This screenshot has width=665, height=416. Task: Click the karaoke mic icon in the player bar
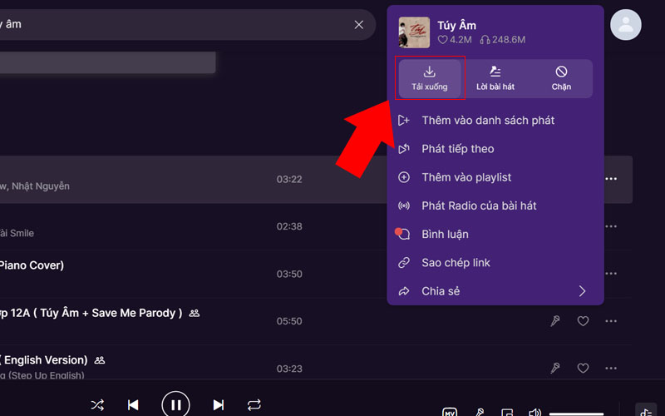click(480, 412)
